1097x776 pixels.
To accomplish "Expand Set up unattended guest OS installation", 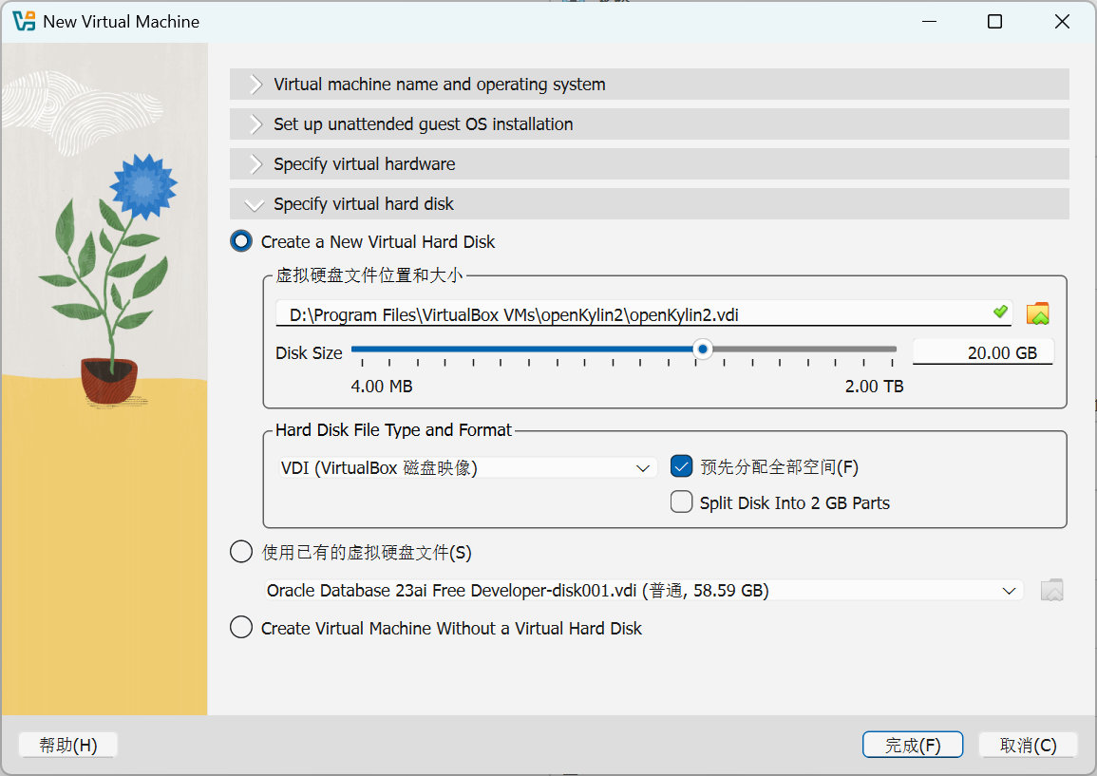I will (650, 123).
